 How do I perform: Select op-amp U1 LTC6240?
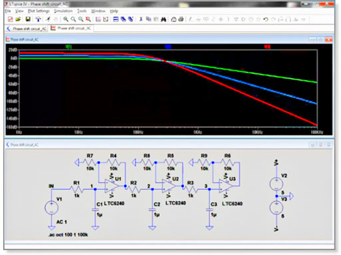tap(112, 186)
